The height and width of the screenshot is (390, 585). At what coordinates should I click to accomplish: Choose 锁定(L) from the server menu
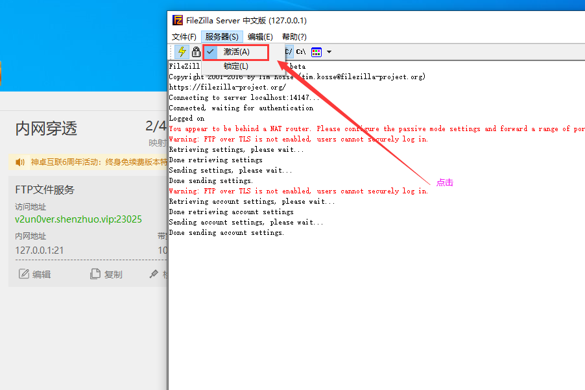(236, 66)
